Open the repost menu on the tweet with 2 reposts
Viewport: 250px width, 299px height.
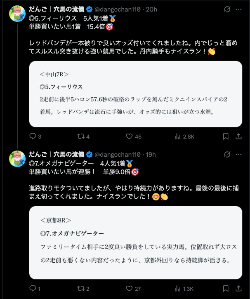[x=80, y=289]
